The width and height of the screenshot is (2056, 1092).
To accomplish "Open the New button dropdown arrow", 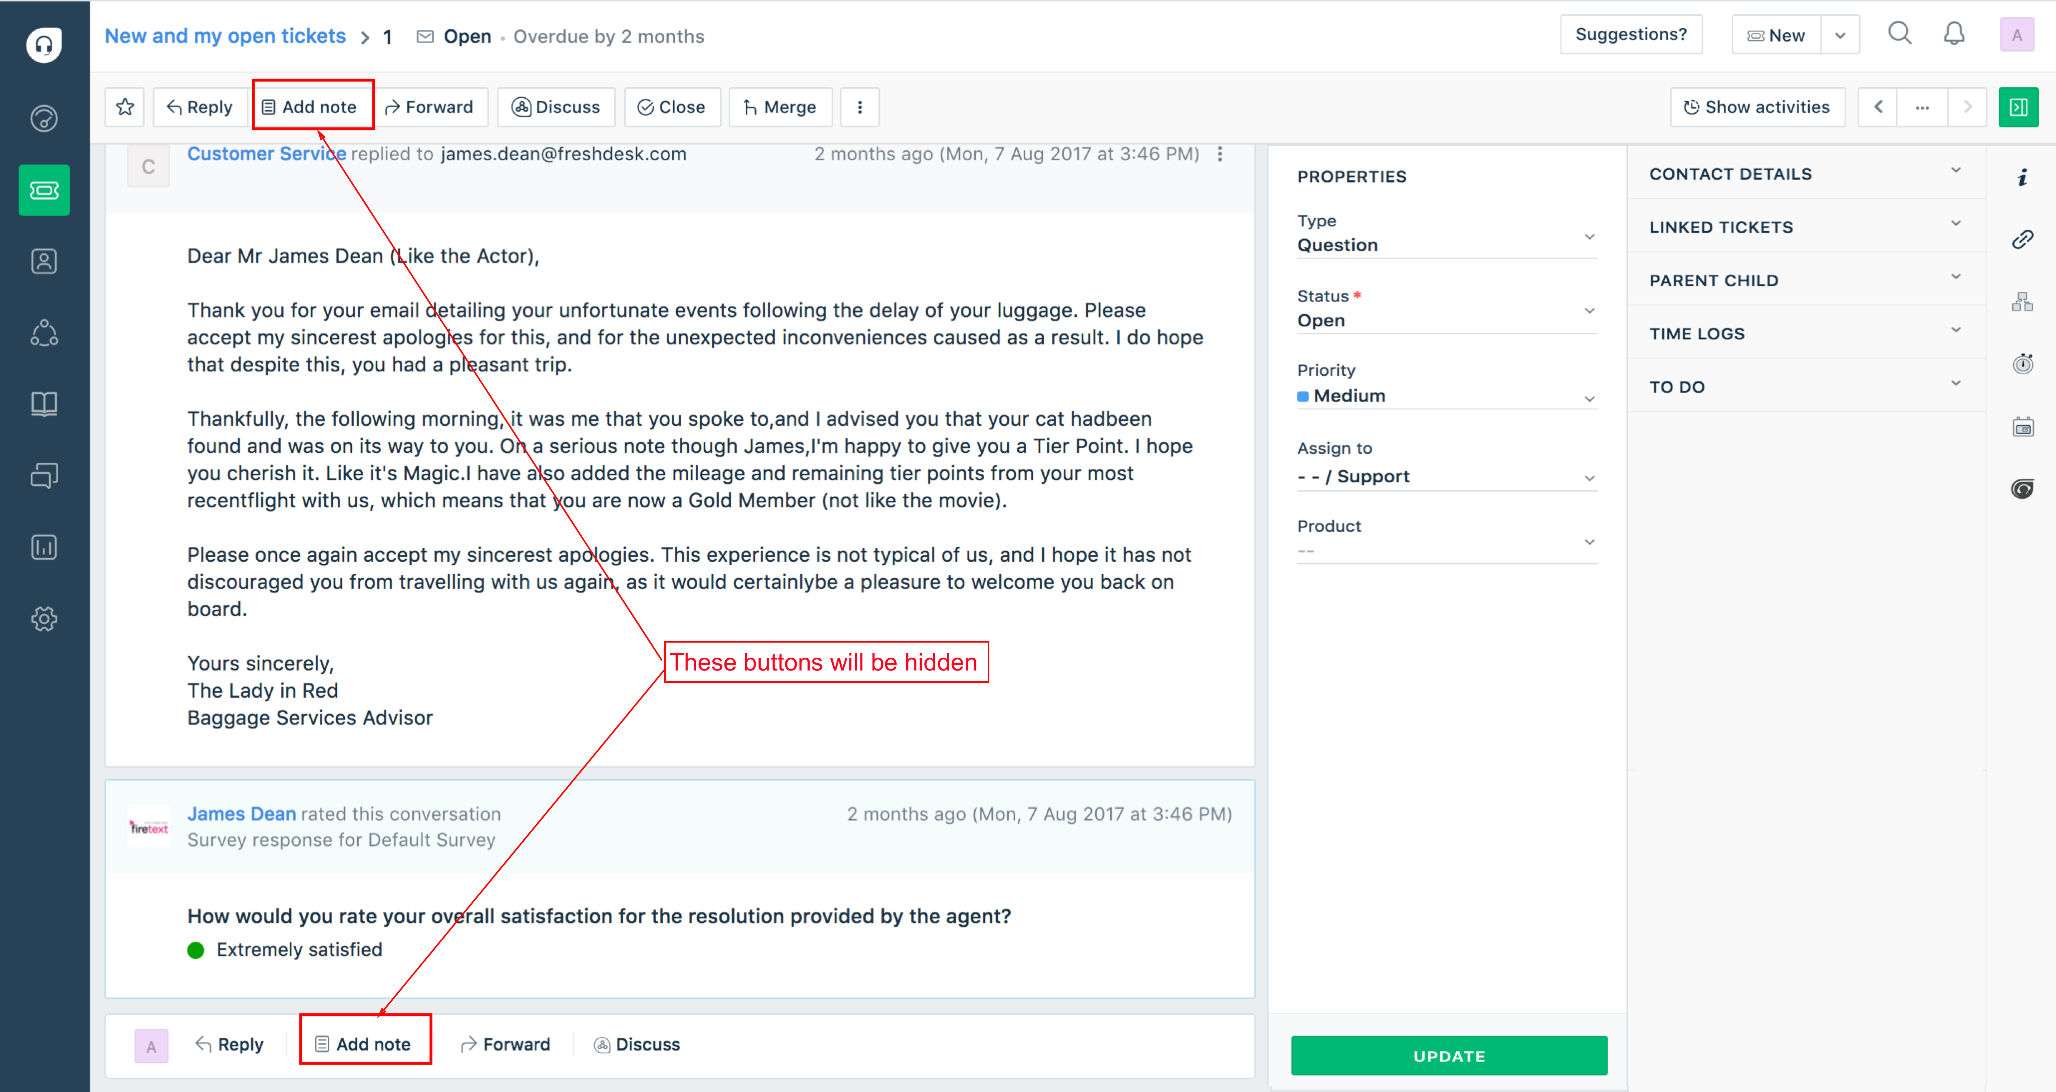I will click(x=1840, y=35).
